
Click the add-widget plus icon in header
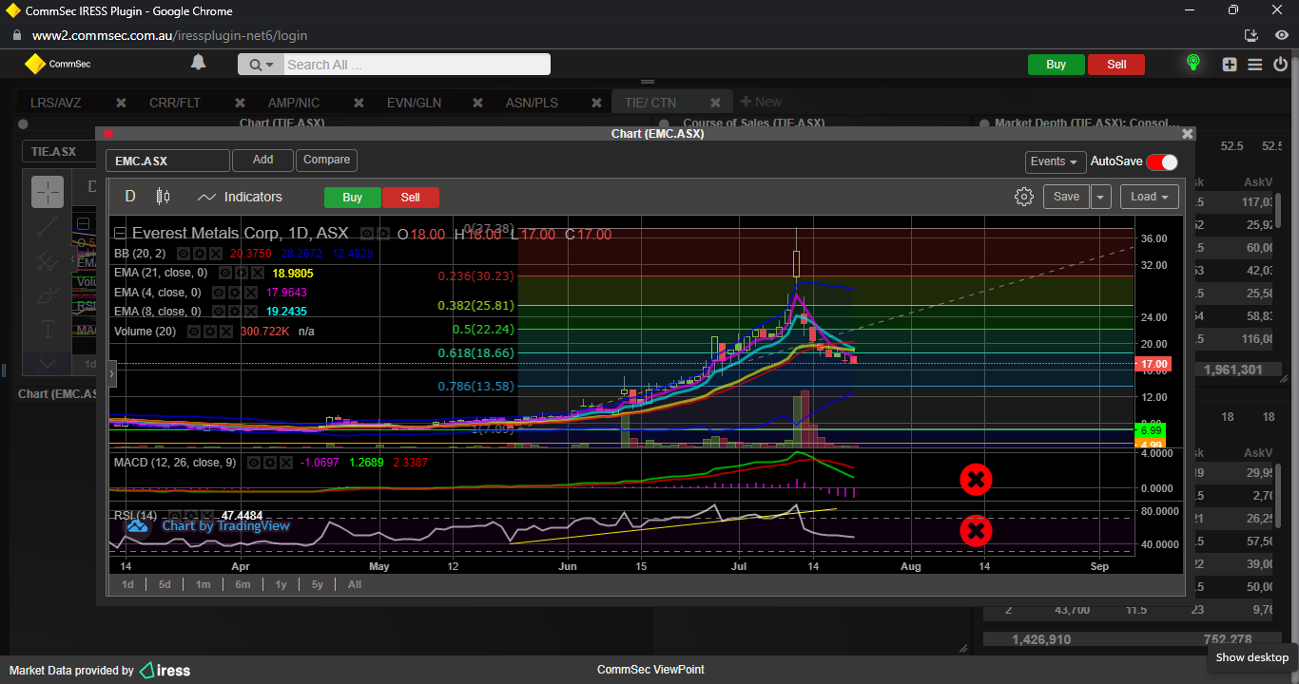point(1230,65)
